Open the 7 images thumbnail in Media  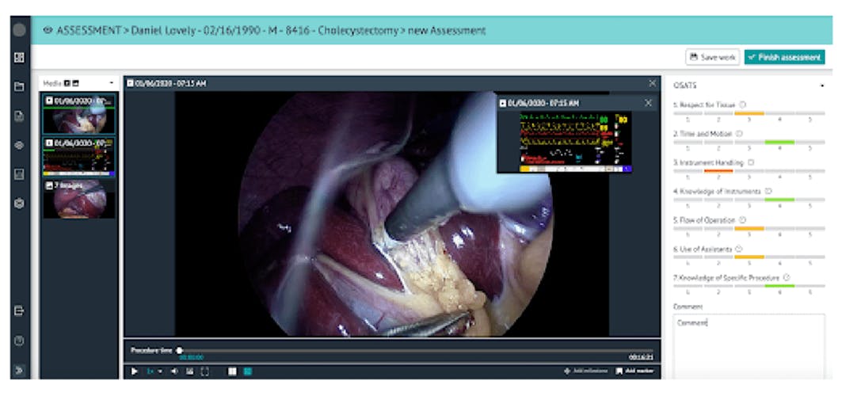(x=79, y=199)
